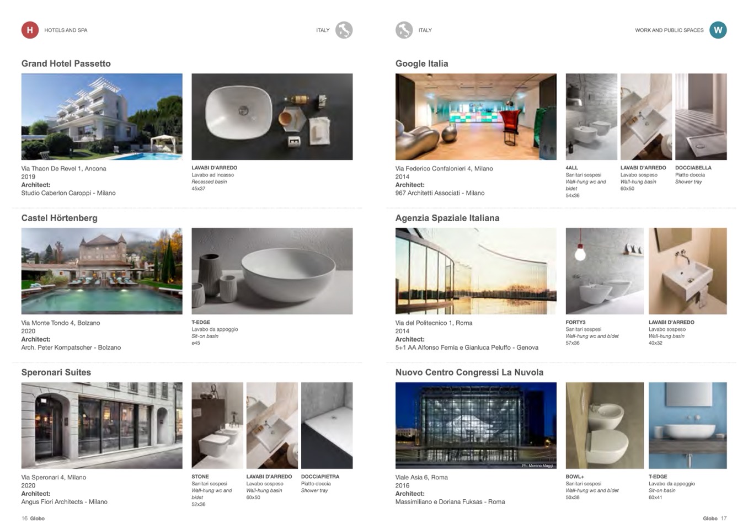View the Google Italia interior photo

(x=475, y=117)
